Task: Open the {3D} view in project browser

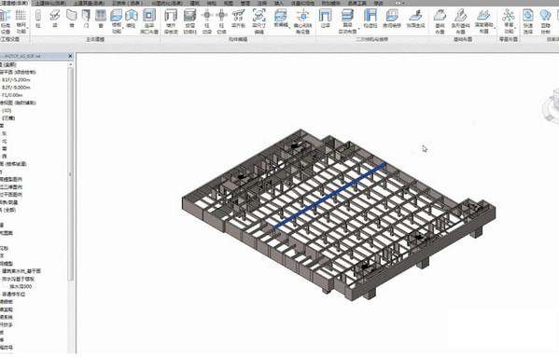Action: pos(7,110)
